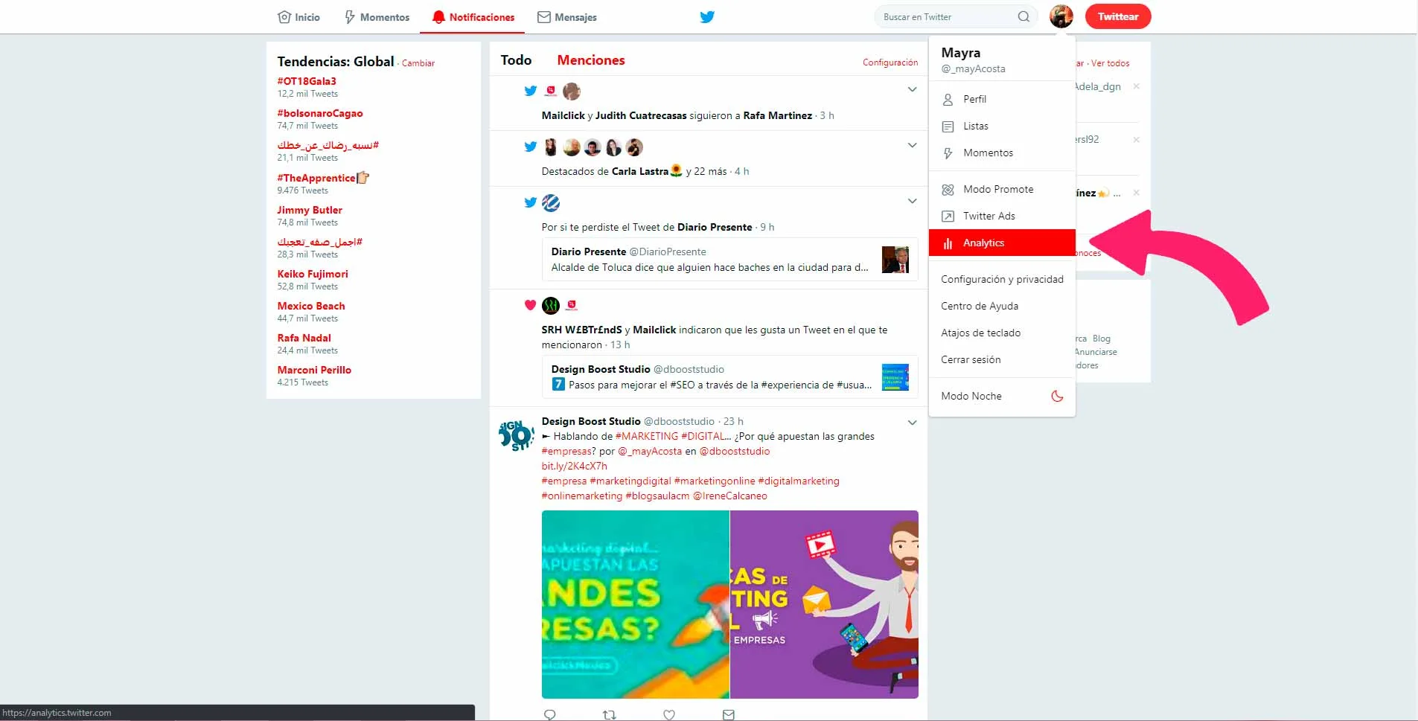Click the Buscar en Twitter search field
Viewport: 1418px width, 721px height.
(x=945, y=16)
